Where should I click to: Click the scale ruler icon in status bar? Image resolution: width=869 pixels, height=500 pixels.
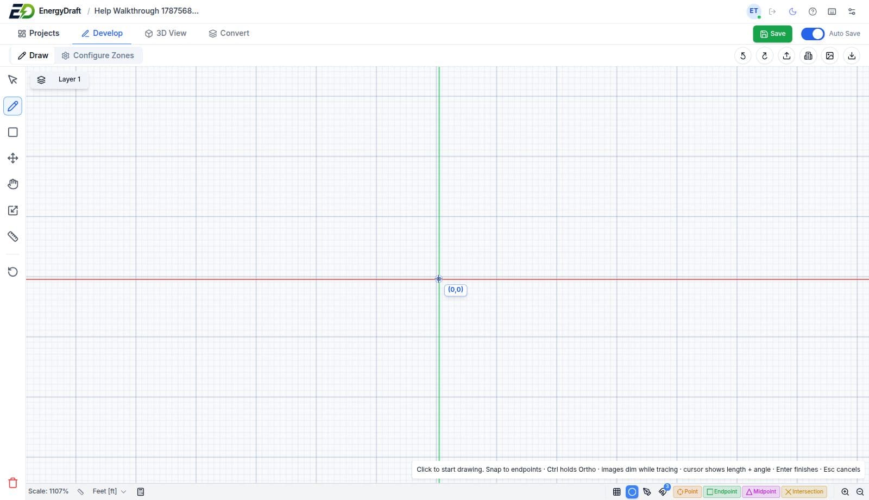[x=80, y=492]
